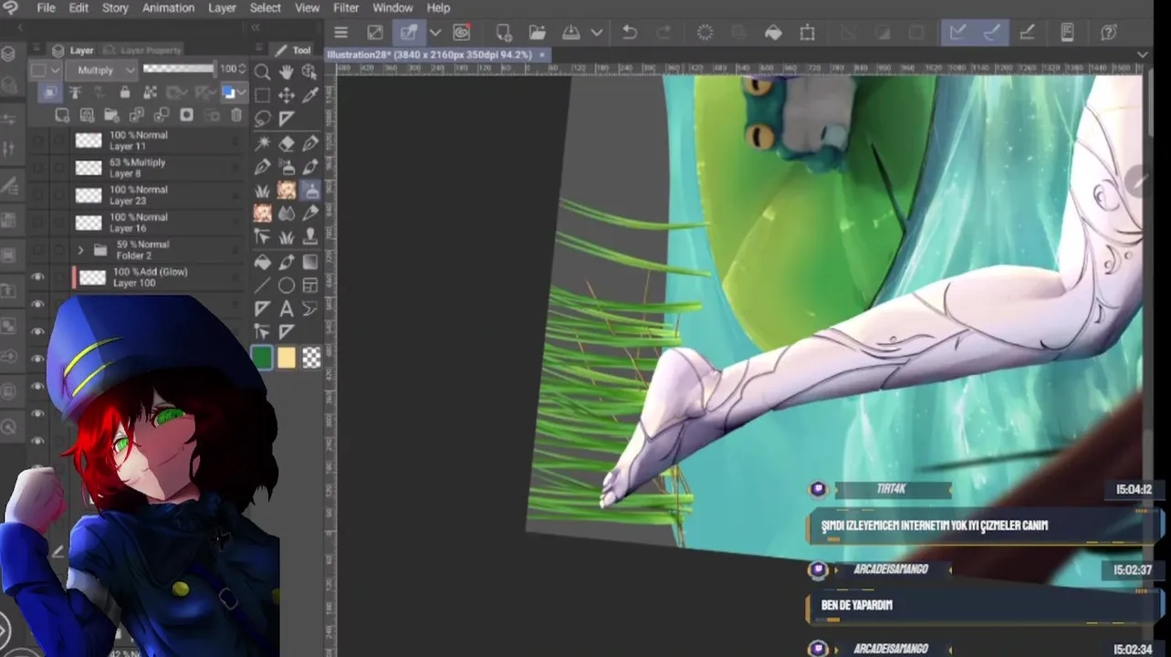Select the Auto select magic wand tool
This screenshot has width=1171, height=657.
point(262,142)
